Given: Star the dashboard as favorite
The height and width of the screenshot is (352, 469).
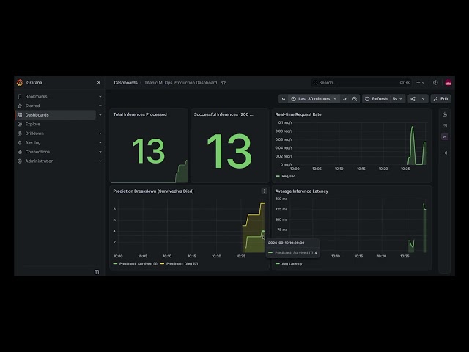Looking at the screenshot, I should [x=224, y=83].
